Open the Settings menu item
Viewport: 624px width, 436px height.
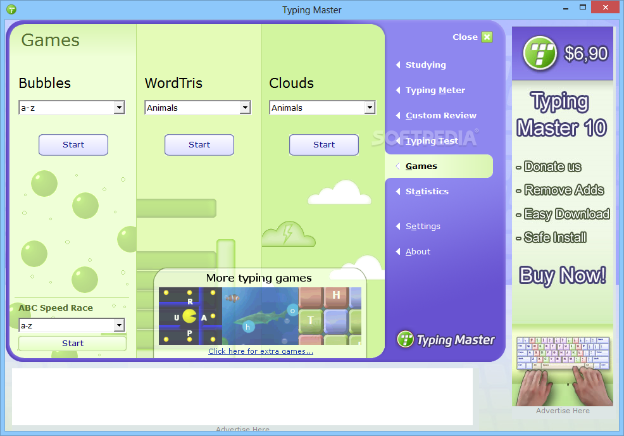coord(423,227)
